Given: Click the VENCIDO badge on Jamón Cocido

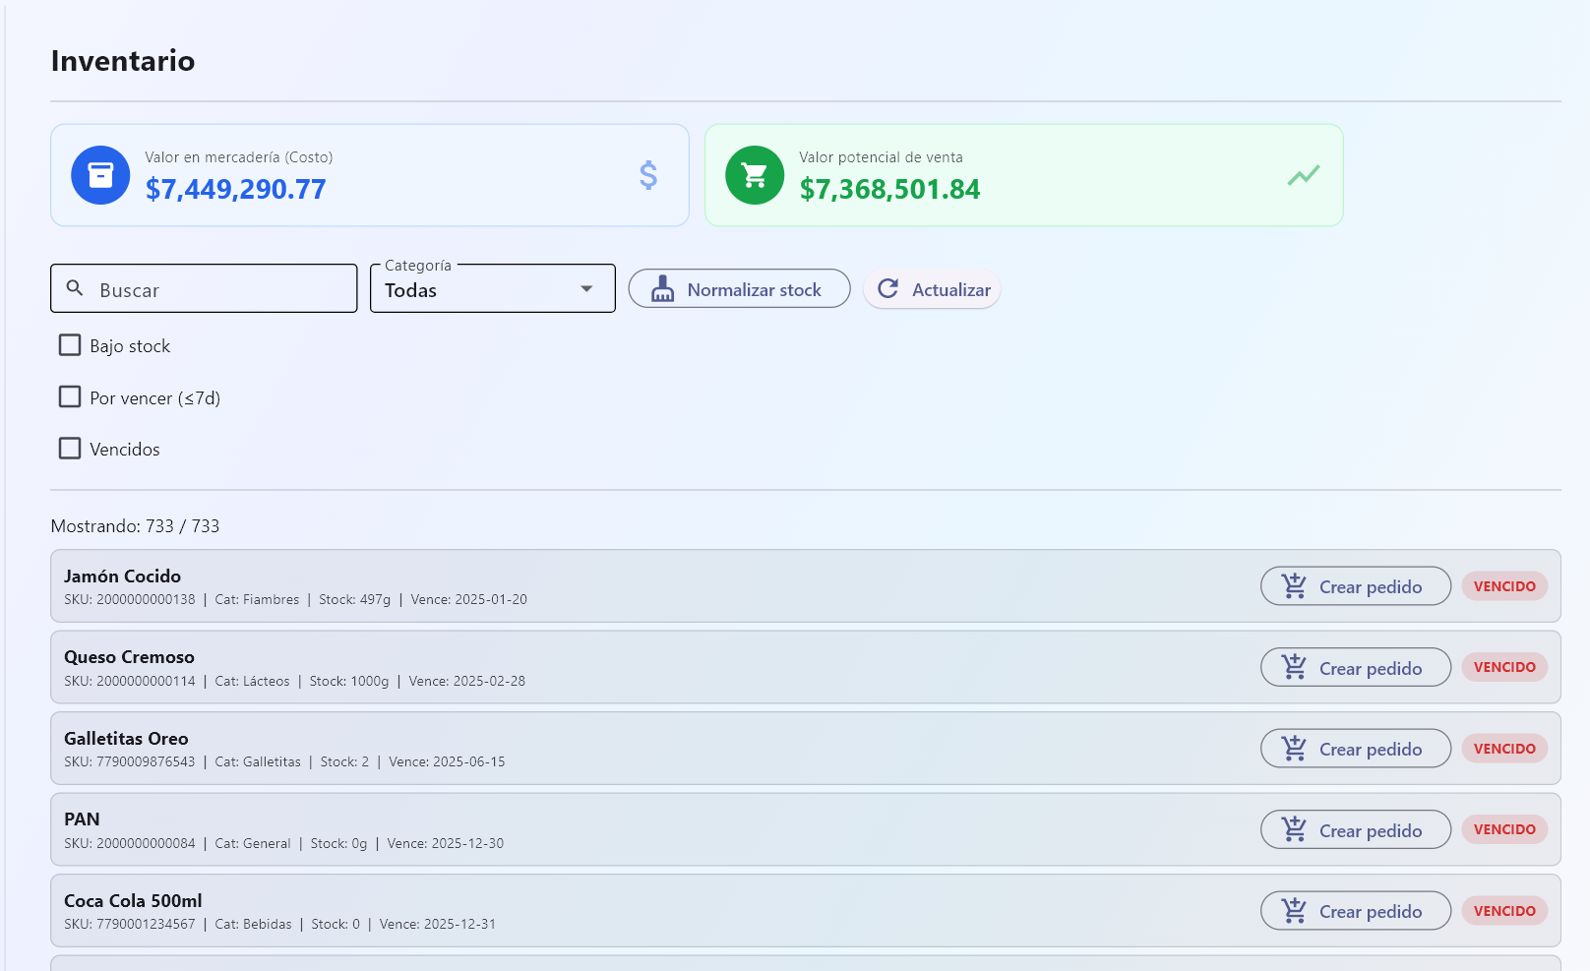Looking at the screenshot, I should pyautogui.click(x=1503, y=586).
